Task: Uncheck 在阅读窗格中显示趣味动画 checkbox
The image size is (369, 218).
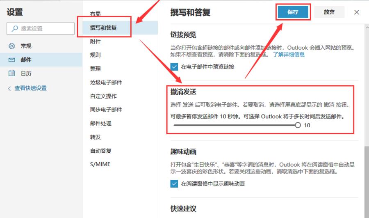Action: (174, 184)
